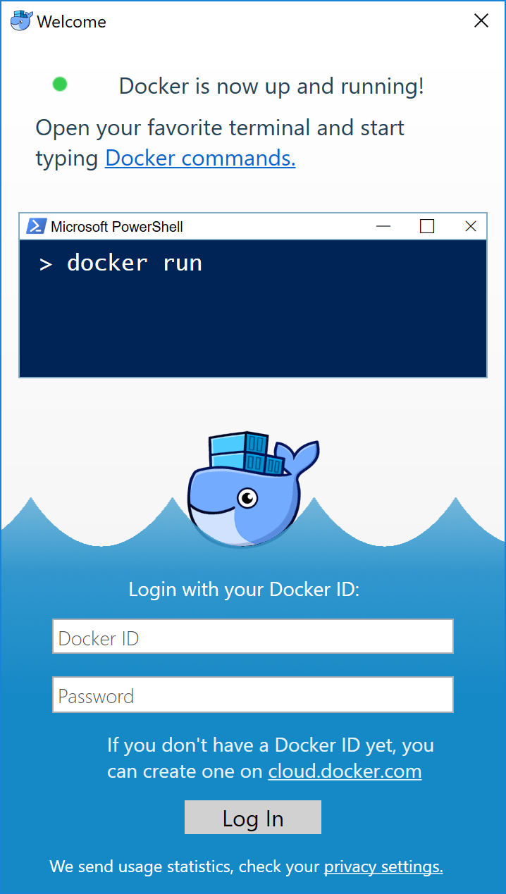The image size is (506, 894).
Task: Focus the Password input field
Action: 252,695
